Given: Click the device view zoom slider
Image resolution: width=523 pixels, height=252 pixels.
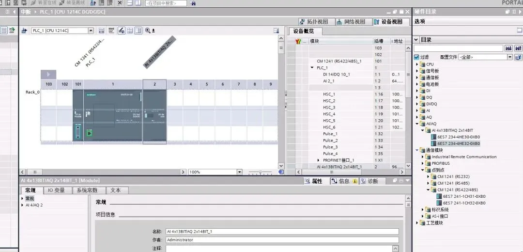Looking at the screenshot, I should (x=261, y=172).
